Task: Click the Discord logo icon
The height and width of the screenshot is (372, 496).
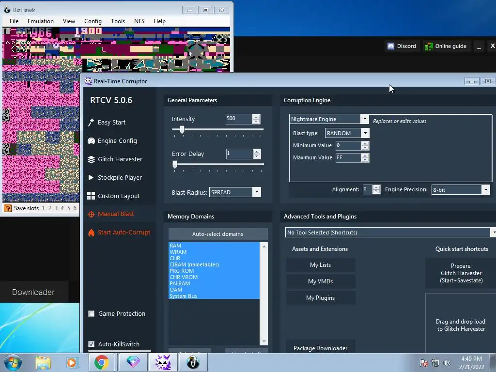Action: point(391,46)
